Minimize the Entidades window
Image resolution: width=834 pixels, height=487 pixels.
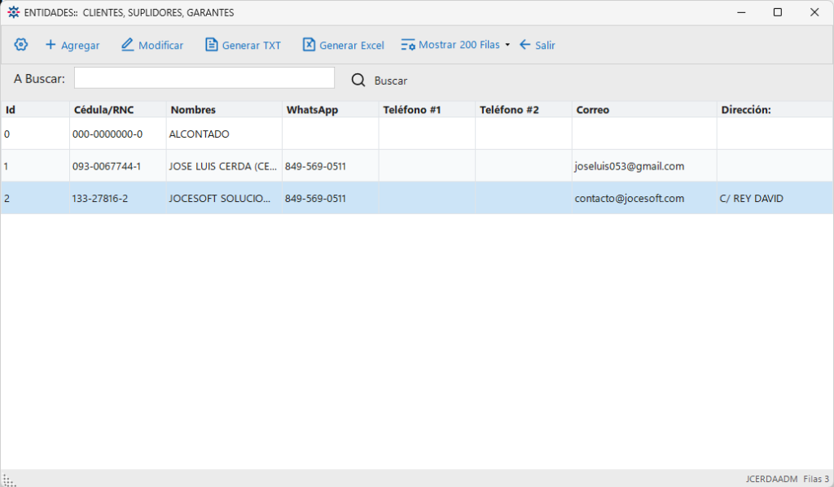click(x=741, y=12)
